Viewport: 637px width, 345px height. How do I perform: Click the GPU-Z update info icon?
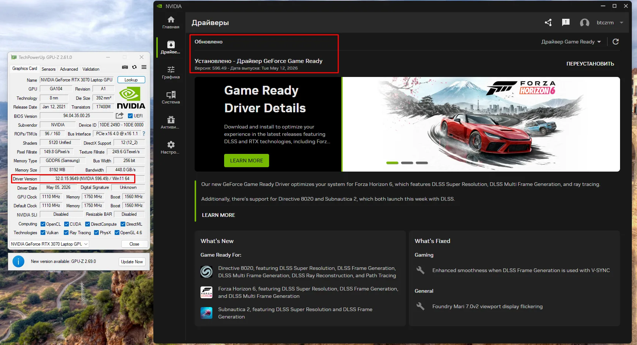coord(18,261)
